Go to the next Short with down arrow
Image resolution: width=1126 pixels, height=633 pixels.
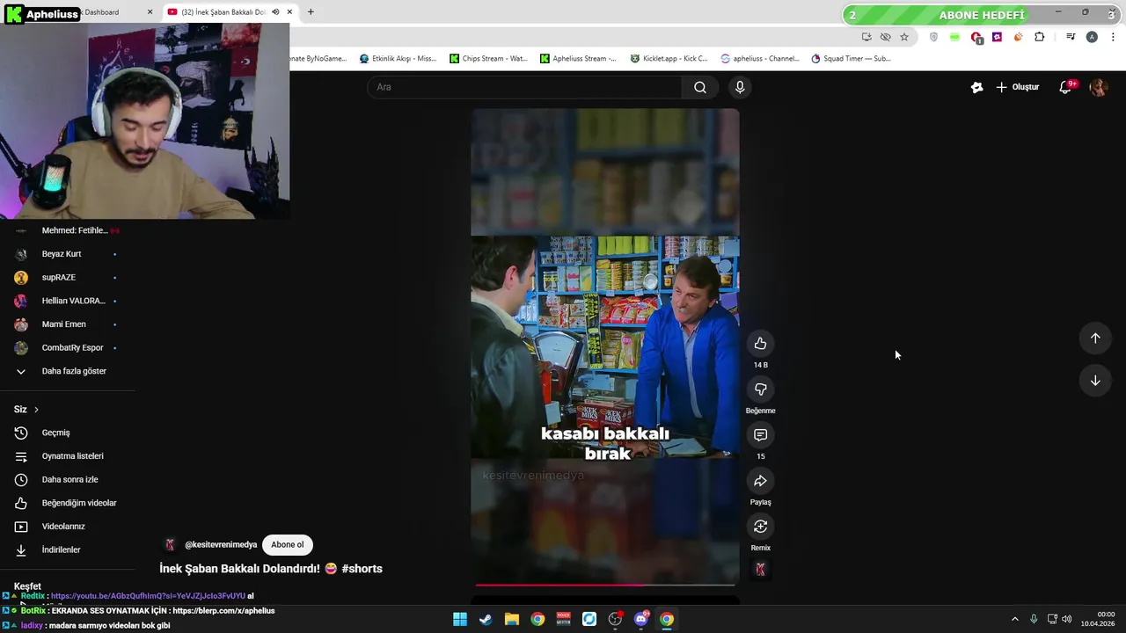1095,381
